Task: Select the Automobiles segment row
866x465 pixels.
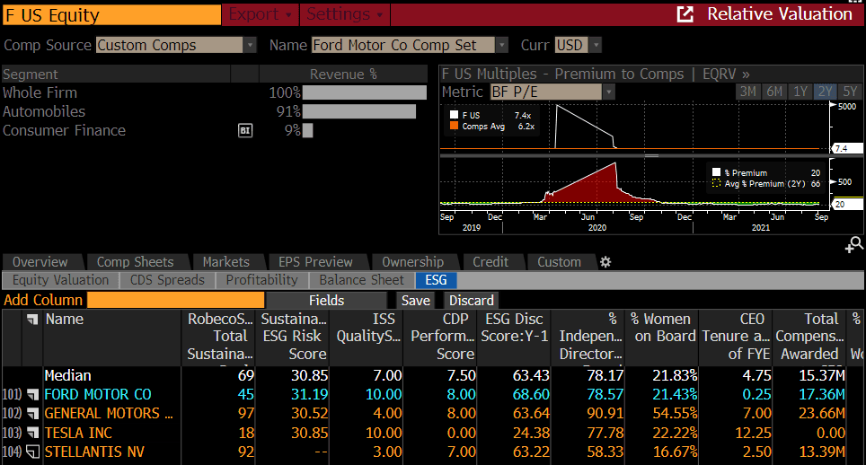Action: click(215, 111)
